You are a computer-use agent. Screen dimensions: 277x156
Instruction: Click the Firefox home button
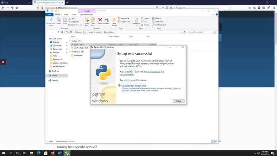tap(17, 8)
